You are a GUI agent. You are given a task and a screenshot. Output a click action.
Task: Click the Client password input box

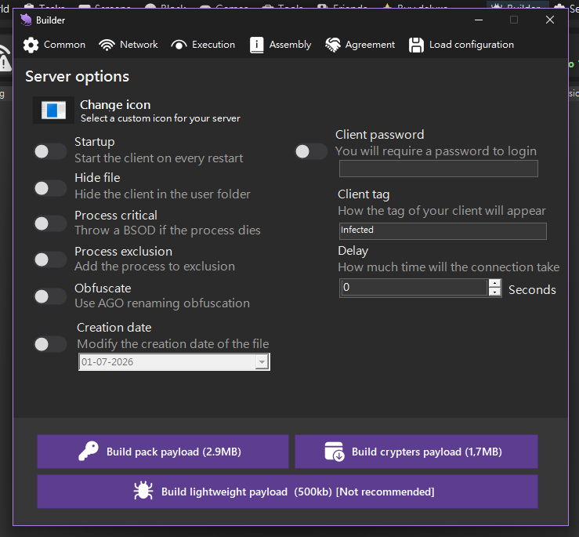pyautogui.click(x=438, y=169)
